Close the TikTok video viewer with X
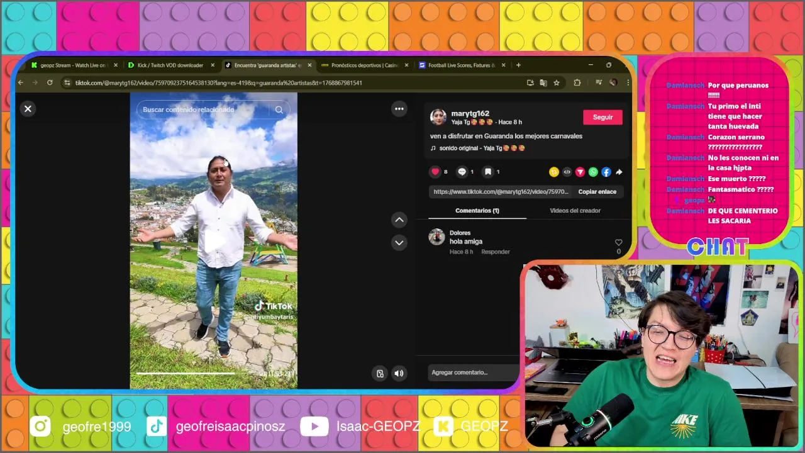The width and height of the screenshot is (805, 453). 28,109
